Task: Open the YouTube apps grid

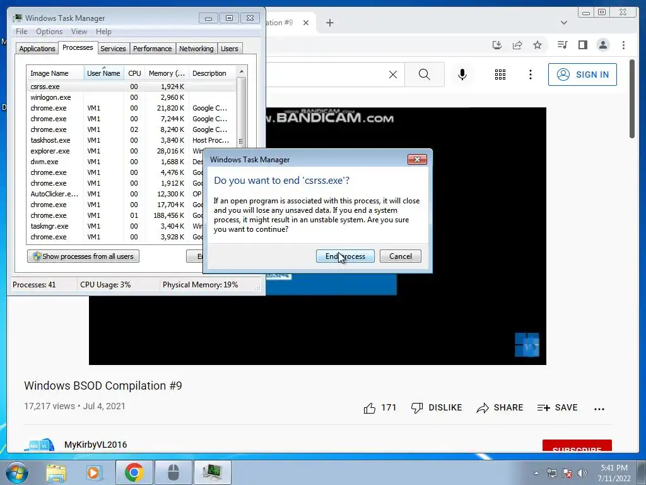Action: point(500,75)
